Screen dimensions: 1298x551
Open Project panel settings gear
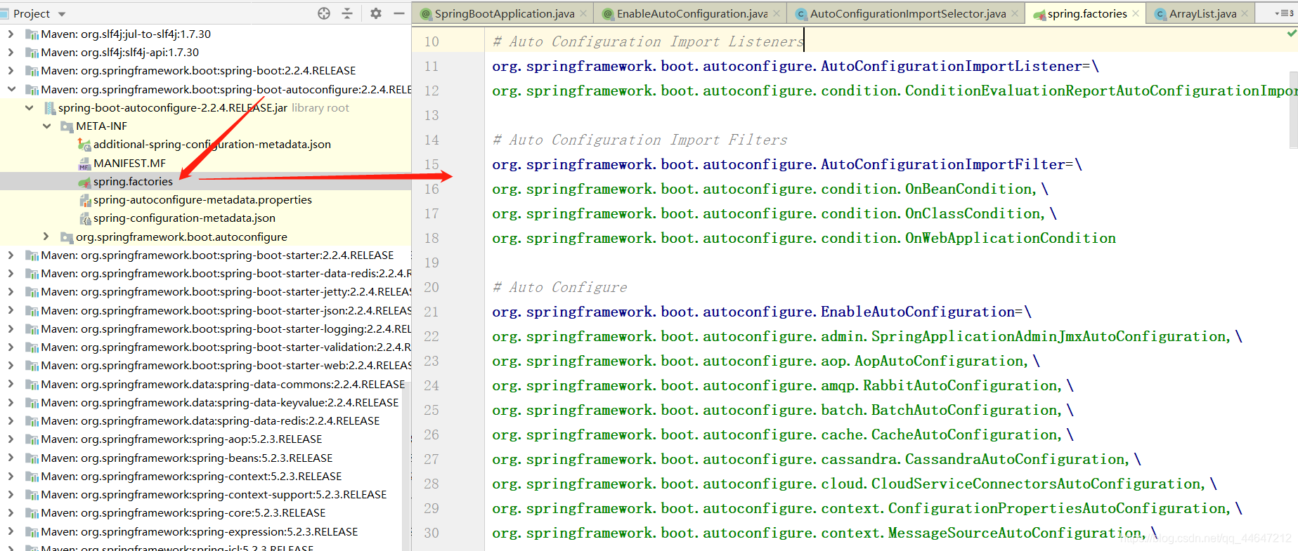[376, 13]
